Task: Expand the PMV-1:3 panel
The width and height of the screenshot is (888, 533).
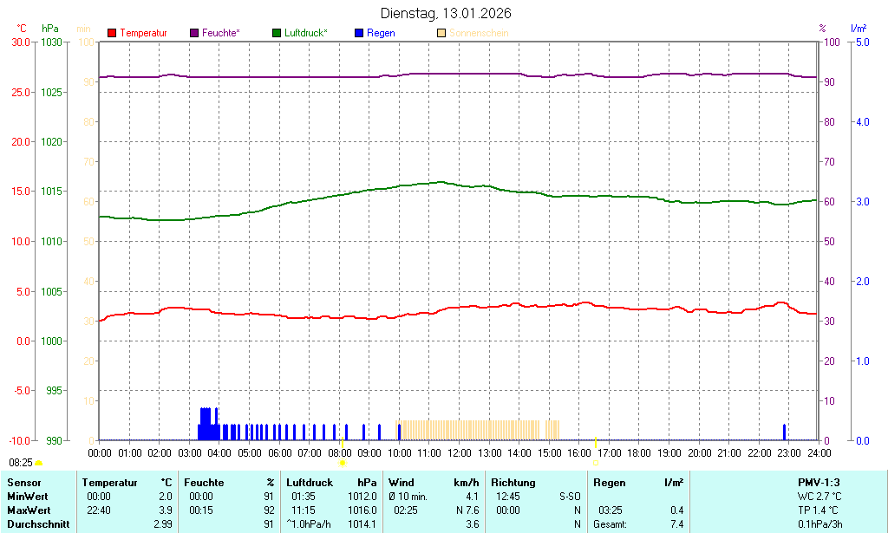Action: 819,483
